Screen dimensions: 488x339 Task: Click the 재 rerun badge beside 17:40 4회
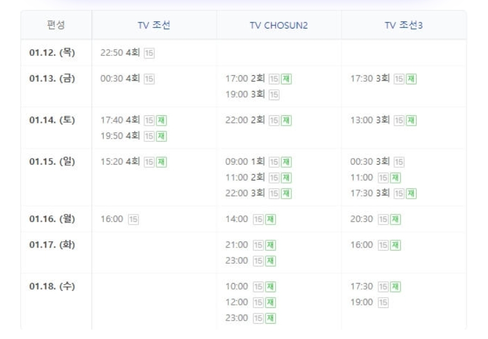pos(161,120)
